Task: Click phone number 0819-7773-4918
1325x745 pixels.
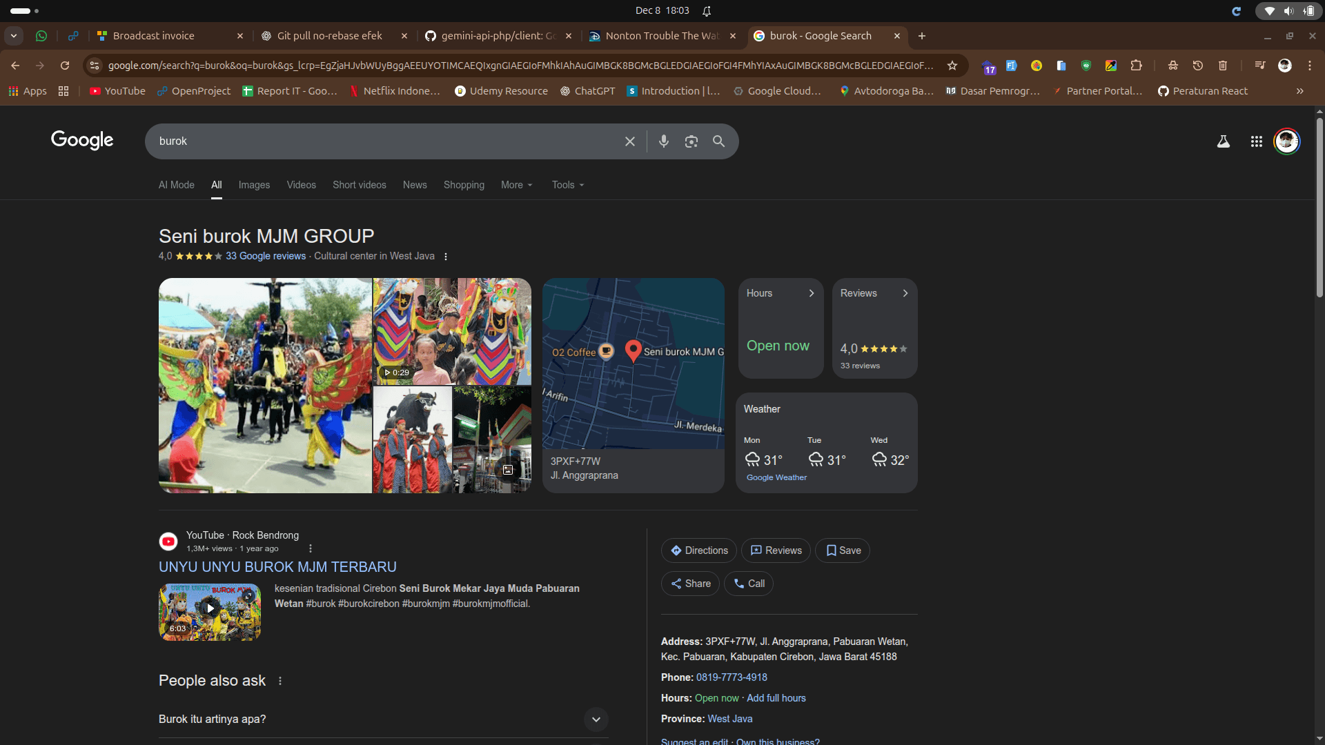Action: [732, 677]
